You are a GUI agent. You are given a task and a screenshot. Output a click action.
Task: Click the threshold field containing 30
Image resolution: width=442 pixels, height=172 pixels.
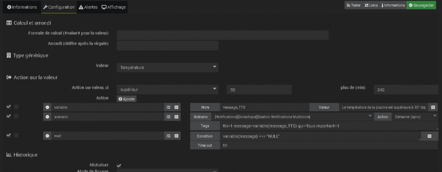tap(259, 90)
